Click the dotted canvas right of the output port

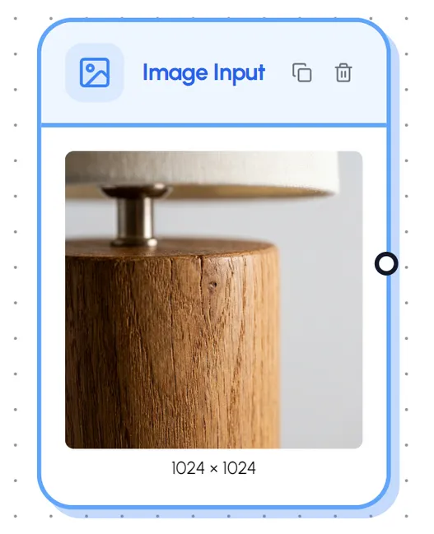tap(416, 264)
